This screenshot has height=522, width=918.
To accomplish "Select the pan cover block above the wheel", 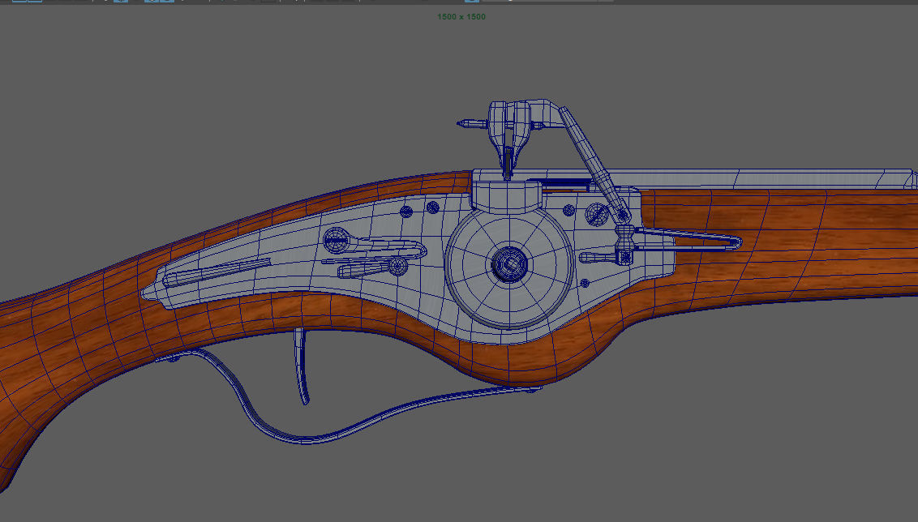I will (506, 195).
